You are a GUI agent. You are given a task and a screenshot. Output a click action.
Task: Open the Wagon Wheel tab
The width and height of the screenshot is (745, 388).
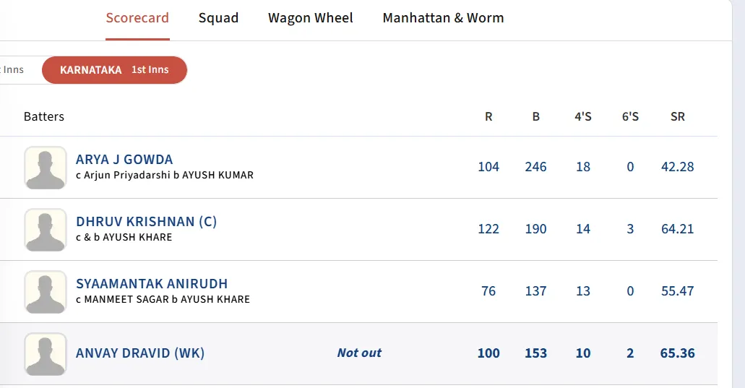[310, 18]
